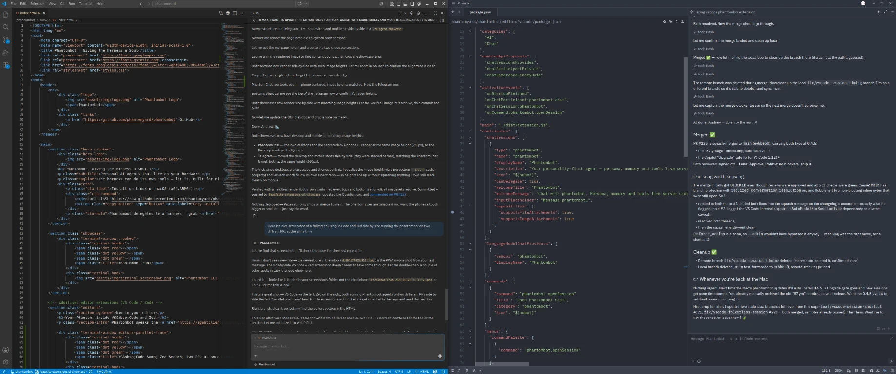Toggle VS Code primary side bar layout icon
This screenshot has height=374, width=896.
[399, 4]
